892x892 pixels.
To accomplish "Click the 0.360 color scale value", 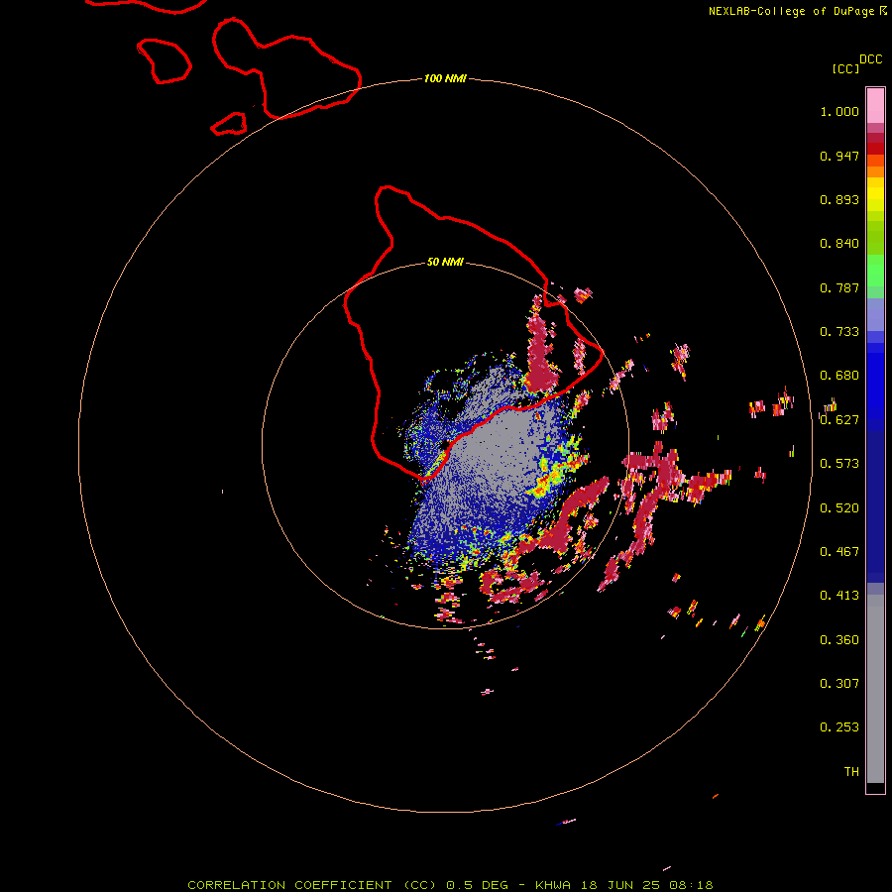I will click(839, 640).
